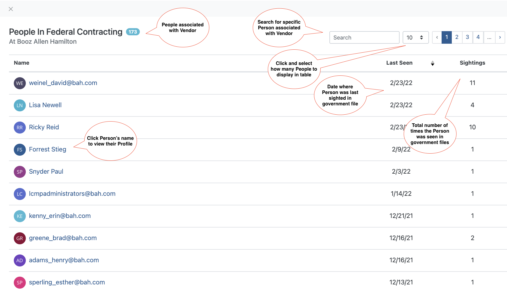The image size is (507, 294).
Task: Click the RR avatar for Ricky Reid
Action: (20, 127)
